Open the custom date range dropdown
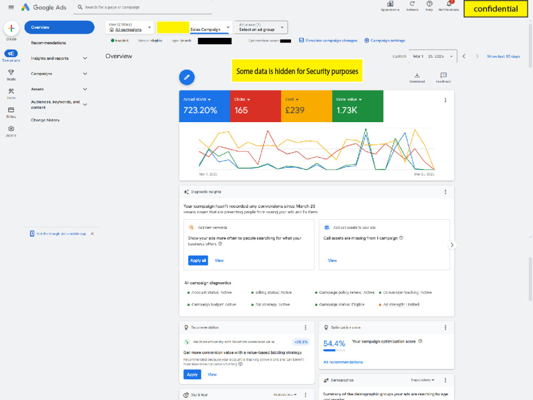Image resolution: width=533 pixels, height=400 pixels. pos(433,56)
